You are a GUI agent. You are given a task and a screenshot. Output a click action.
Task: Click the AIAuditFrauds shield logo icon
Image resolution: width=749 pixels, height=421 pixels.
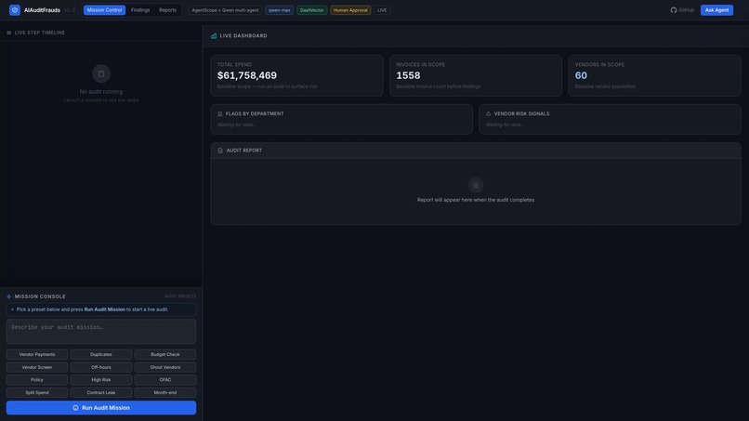tap(15, 10)
